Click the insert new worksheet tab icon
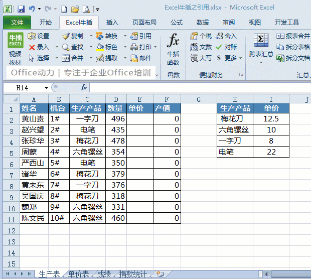The image size is (311, 279). [x=160, y=274]
